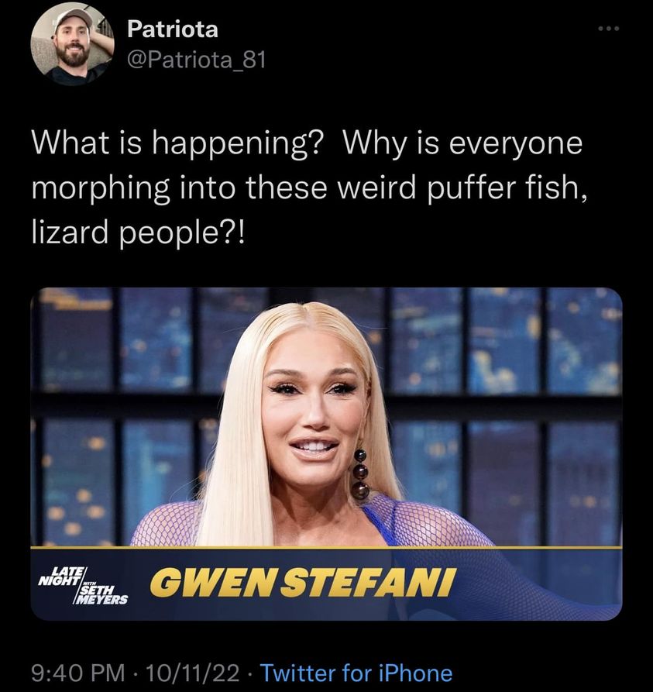Click the 9:40 PM timestamp
The height and width of the screenshot is (692, 653).
point(78,673)
